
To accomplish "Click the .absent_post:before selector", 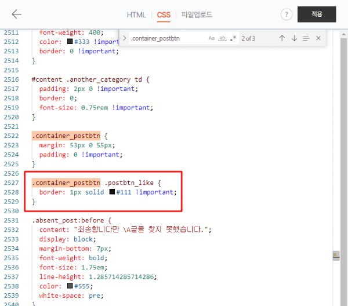I will click(x=68, y=220).
